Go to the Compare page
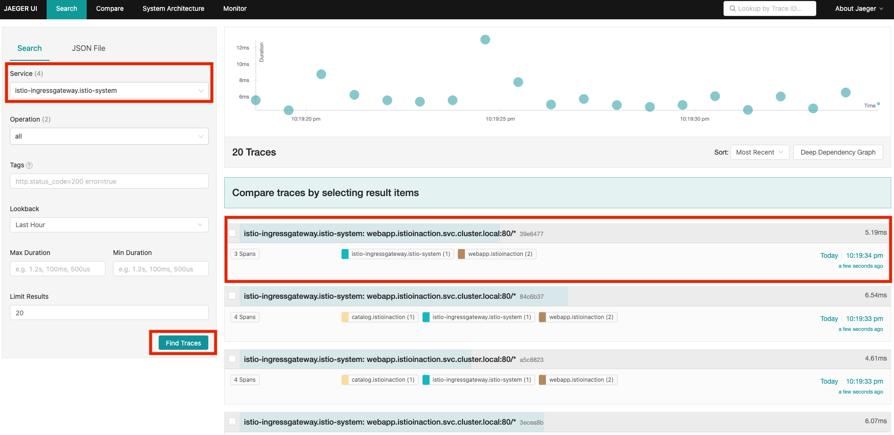The height and width of the screenshot is (435, 894). 110,8
